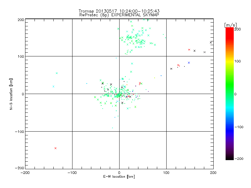Click the velocity color bar
Image resolution: width=251 pixels, height=188 pixels.
tap(230, 93)
